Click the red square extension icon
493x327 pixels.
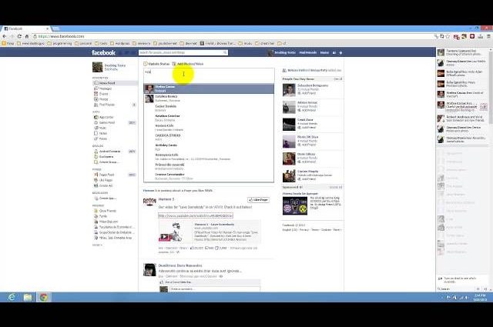tap(472, 36)
